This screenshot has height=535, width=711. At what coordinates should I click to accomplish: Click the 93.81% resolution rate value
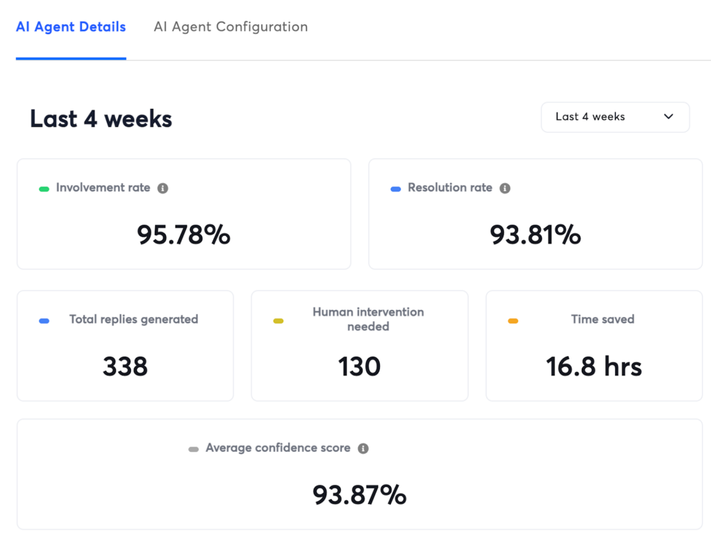pyautogui.click(x=535, y=235)
